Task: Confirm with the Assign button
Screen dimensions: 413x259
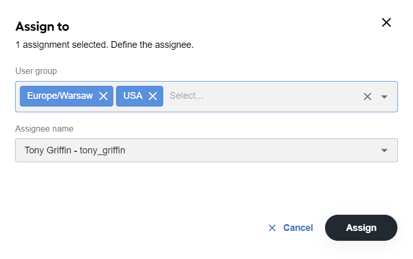Action: point(361,228)
